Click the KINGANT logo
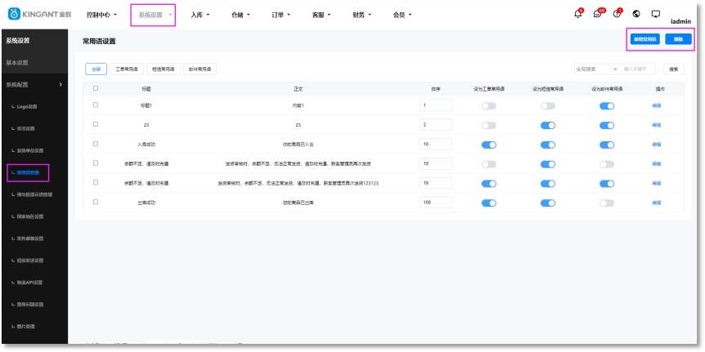Screen dimensions: 705x352 (x=40, y=14)
